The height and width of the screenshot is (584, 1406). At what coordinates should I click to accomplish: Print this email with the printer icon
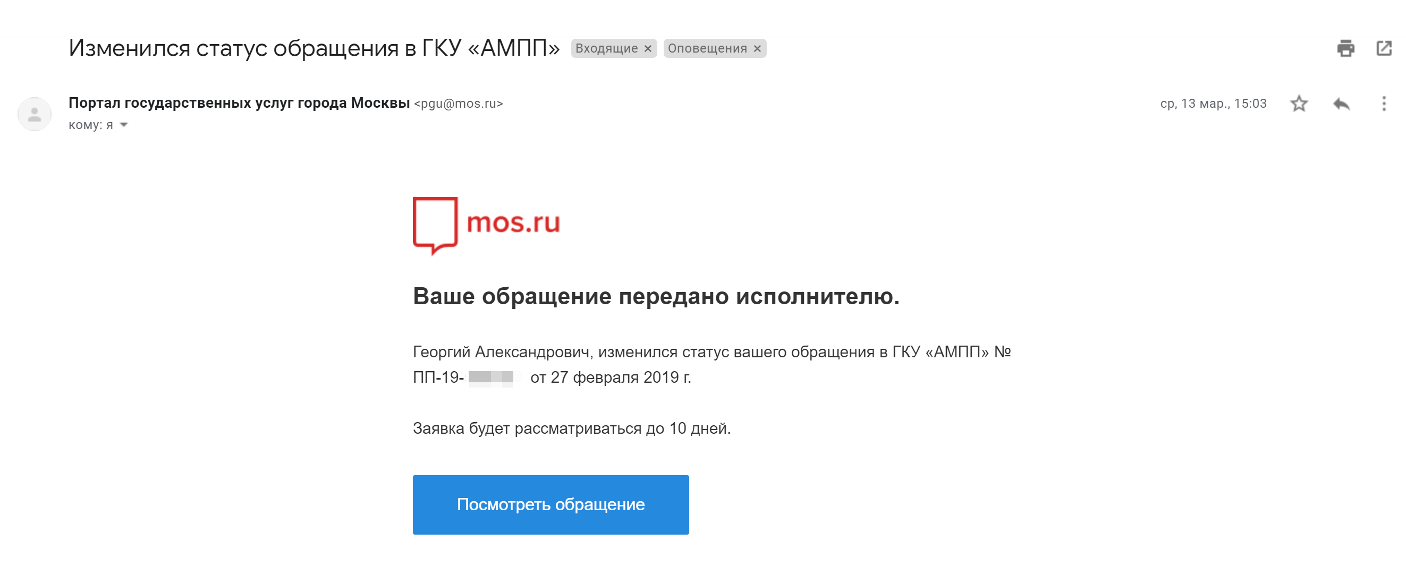coord(1345,48)
